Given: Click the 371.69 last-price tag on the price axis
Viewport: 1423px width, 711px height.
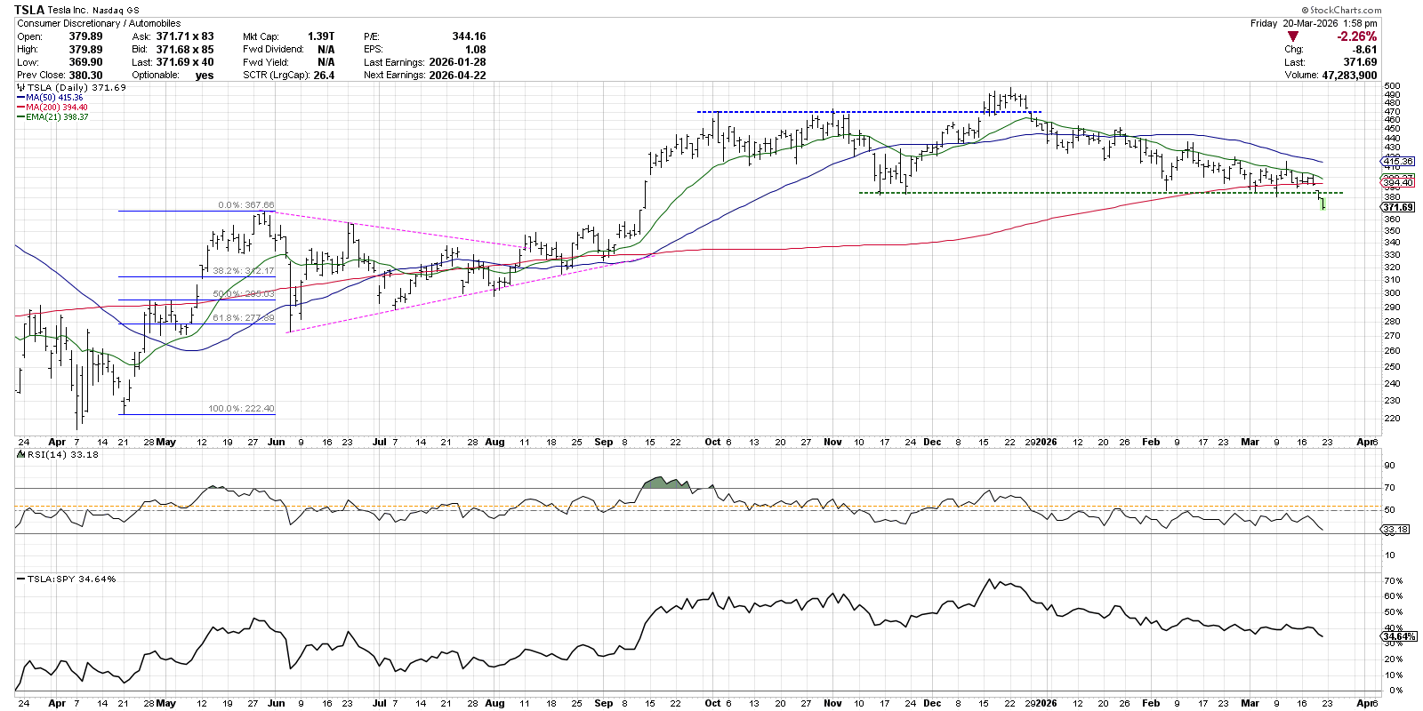Looking at the screenshot, I should [1397, 207].
